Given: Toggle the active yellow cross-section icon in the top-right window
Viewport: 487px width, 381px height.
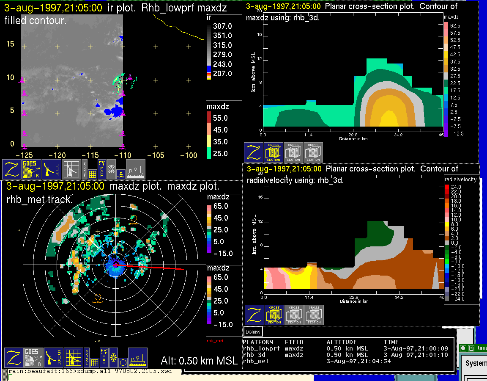Looking at the screenshot, I should pyautogui.click(x=274, y=152).
